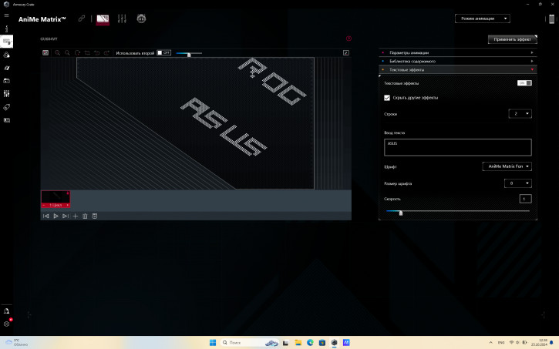Open Microsoft Store from the taskbar
The width and height of the screenshot is (559, 349).
[x=322, y=343]
